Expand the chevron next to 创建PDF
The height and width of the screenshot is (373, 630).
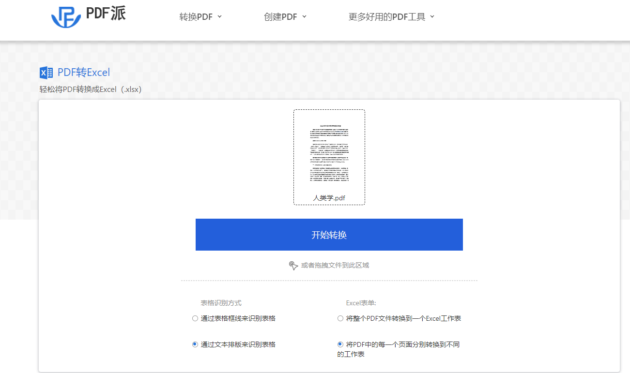click(x=304, y=16)
